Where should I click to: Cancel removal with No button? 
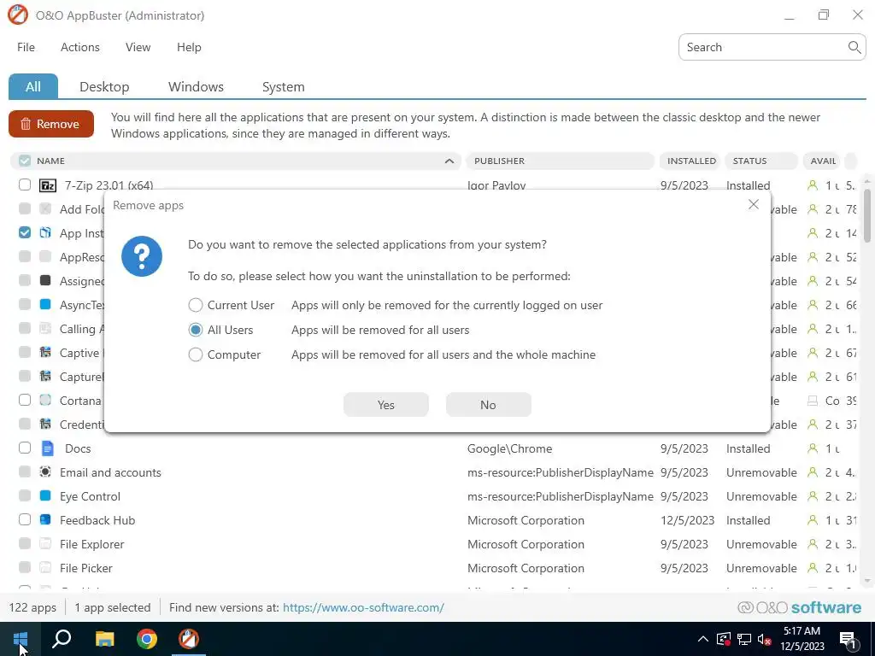tap(488, 404)
